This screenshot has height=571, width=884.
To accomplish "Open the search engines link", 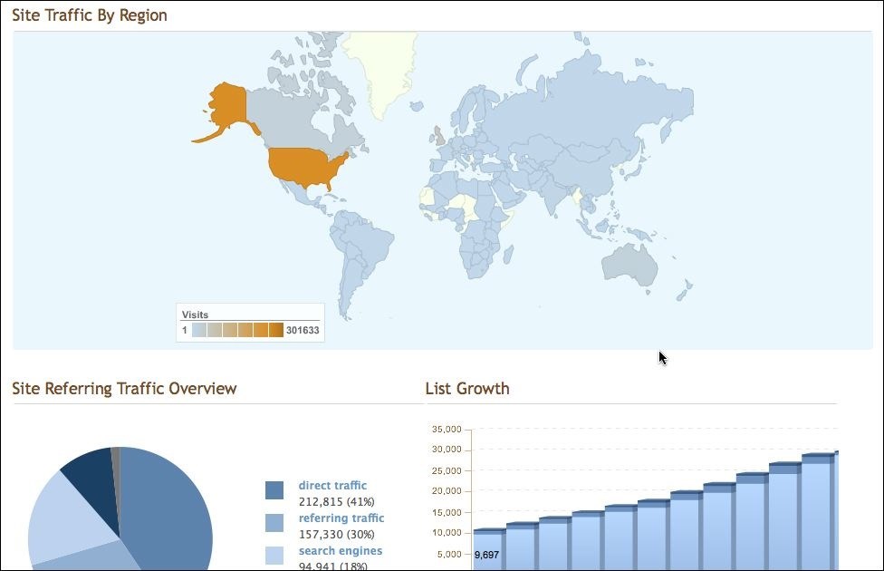I will 341,551.
